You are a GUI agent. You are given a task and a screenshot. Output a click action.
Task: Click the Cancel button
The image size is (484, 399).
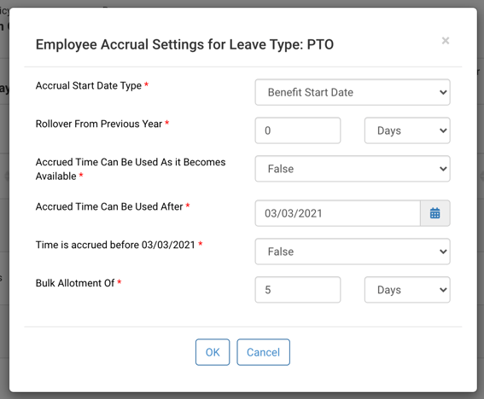[x=263, y=352]
